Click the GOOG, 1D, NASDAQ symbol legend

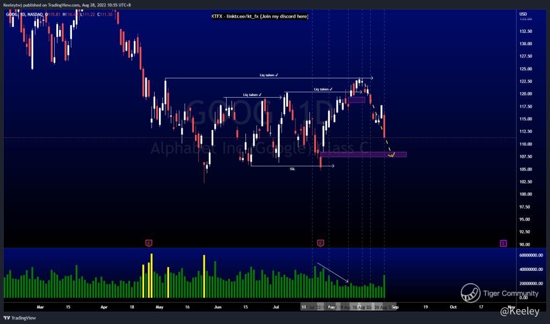(25, 14)
